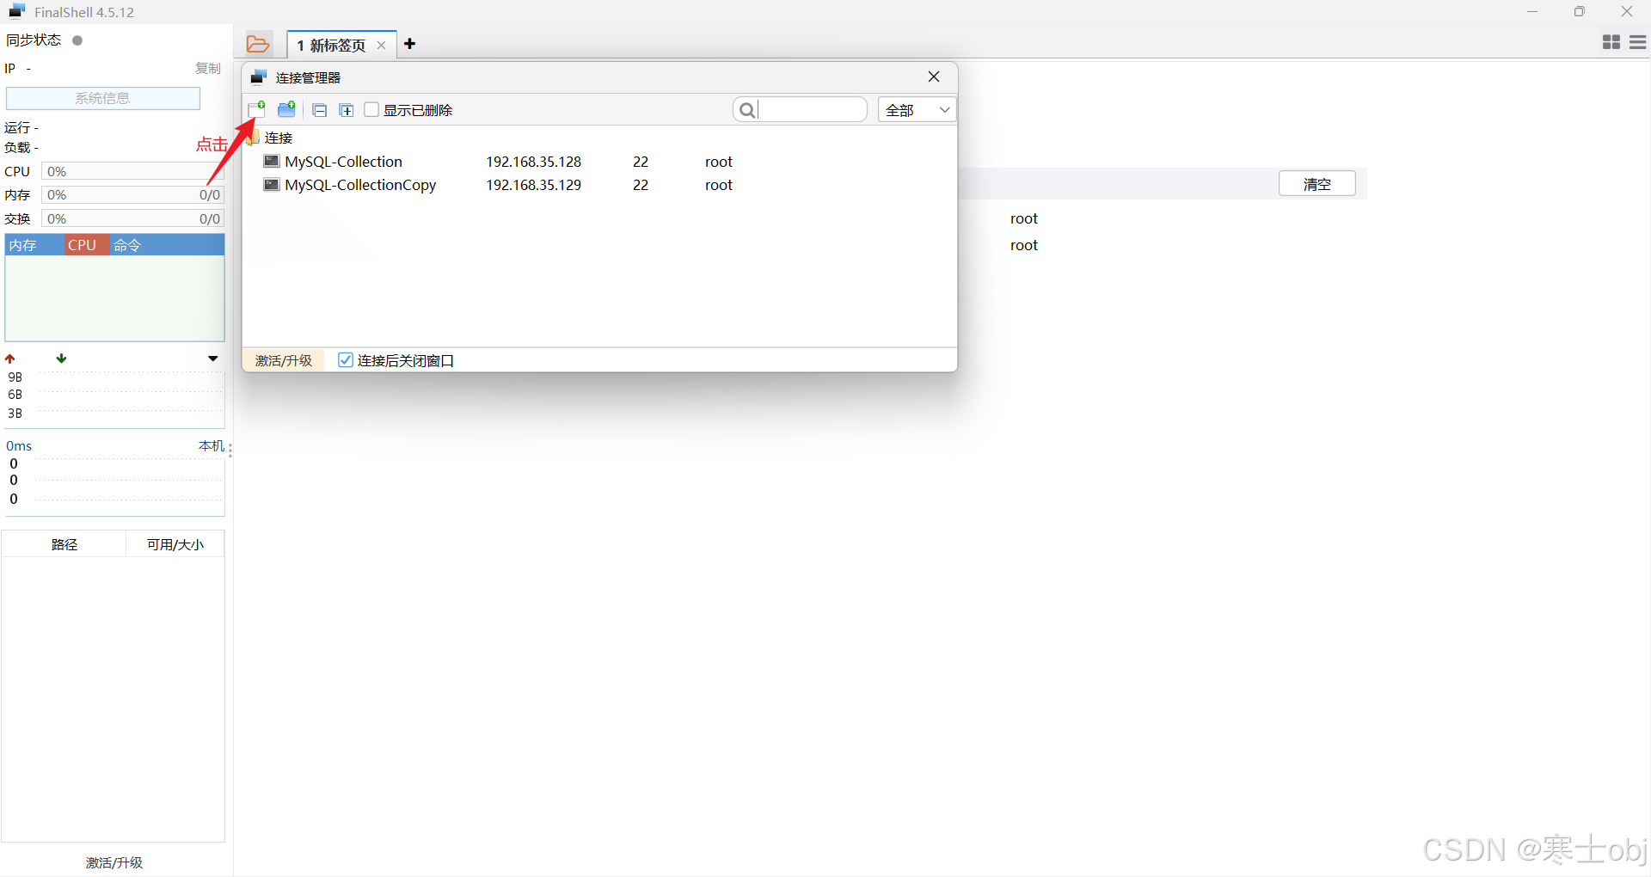Click port 22 in MySQL-CollectionCopy row
The width and height of the screenshot is (1651, 877).
tap(641, 185)
